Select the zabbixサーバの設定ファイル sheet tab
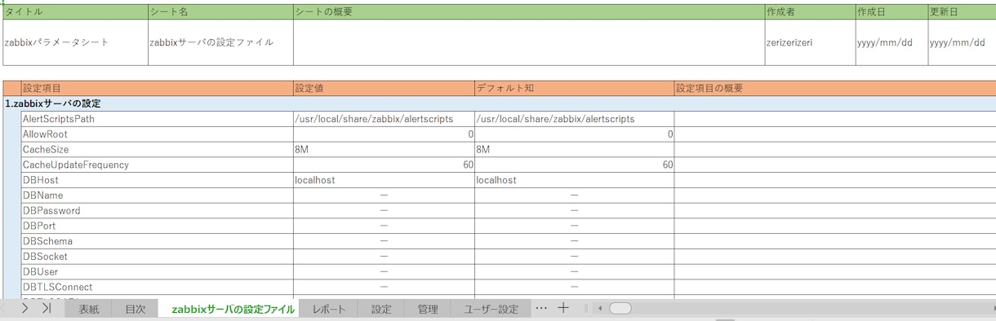Screen dimensions: 996x321 233,310
